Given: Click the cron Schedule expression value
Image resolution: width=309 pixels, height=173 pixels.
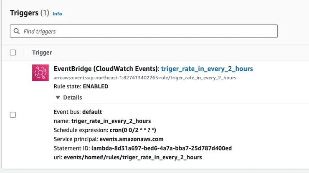Looking at the screenshot, I should pyautogui.click(x=136, y=130).
